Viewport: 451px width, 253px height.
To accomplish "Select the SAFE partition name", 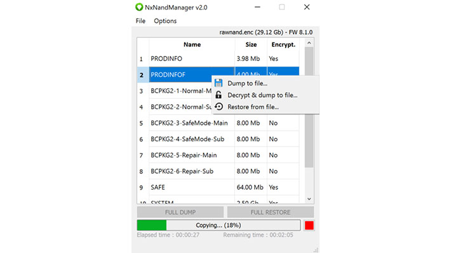I will (192, 187).
